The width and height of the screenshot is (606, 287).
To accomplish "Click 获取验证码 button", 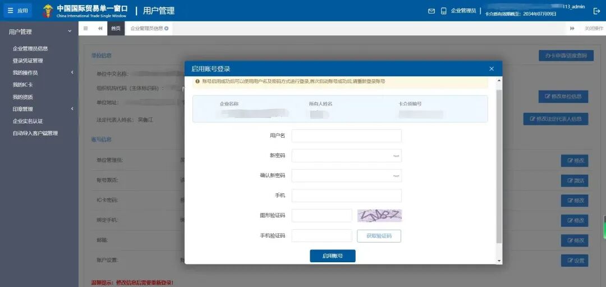I will pos(379,236).
